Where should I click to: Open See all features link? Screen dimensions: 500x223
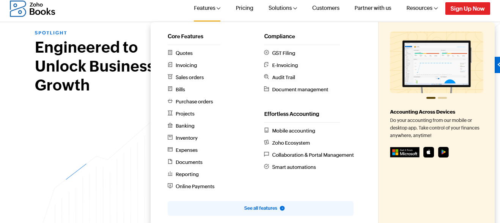pos(260,208)
